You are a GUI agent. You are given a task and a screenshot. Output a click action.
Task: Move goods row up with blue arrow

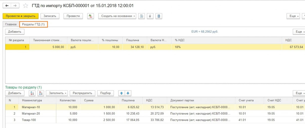click(121, 93)
